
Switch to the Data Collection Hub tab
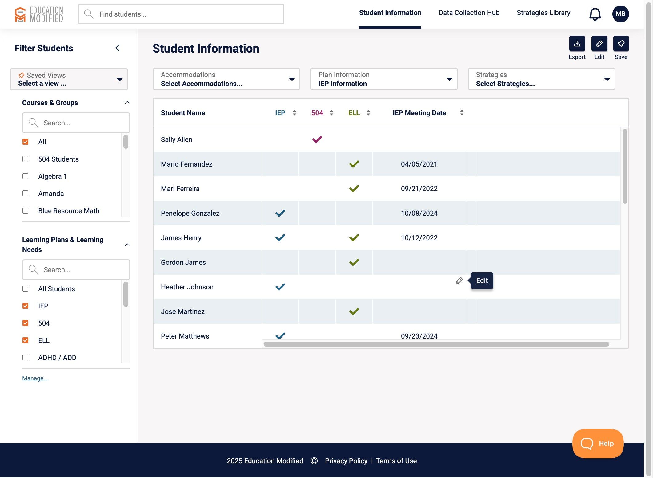coord(469,13)
